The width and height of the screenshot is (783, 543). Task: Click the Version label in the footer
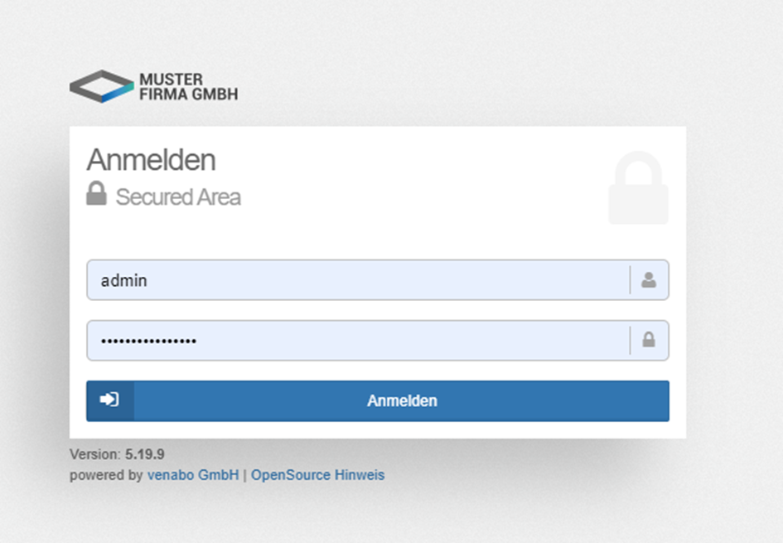pos(95,454)
